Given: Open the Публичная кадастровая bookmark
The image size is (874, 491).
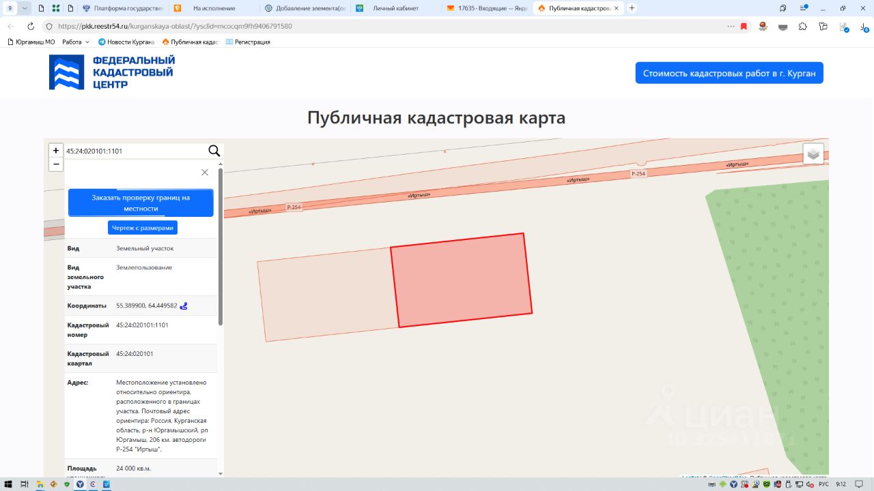Looking at the screenshot, I should 190,42.
